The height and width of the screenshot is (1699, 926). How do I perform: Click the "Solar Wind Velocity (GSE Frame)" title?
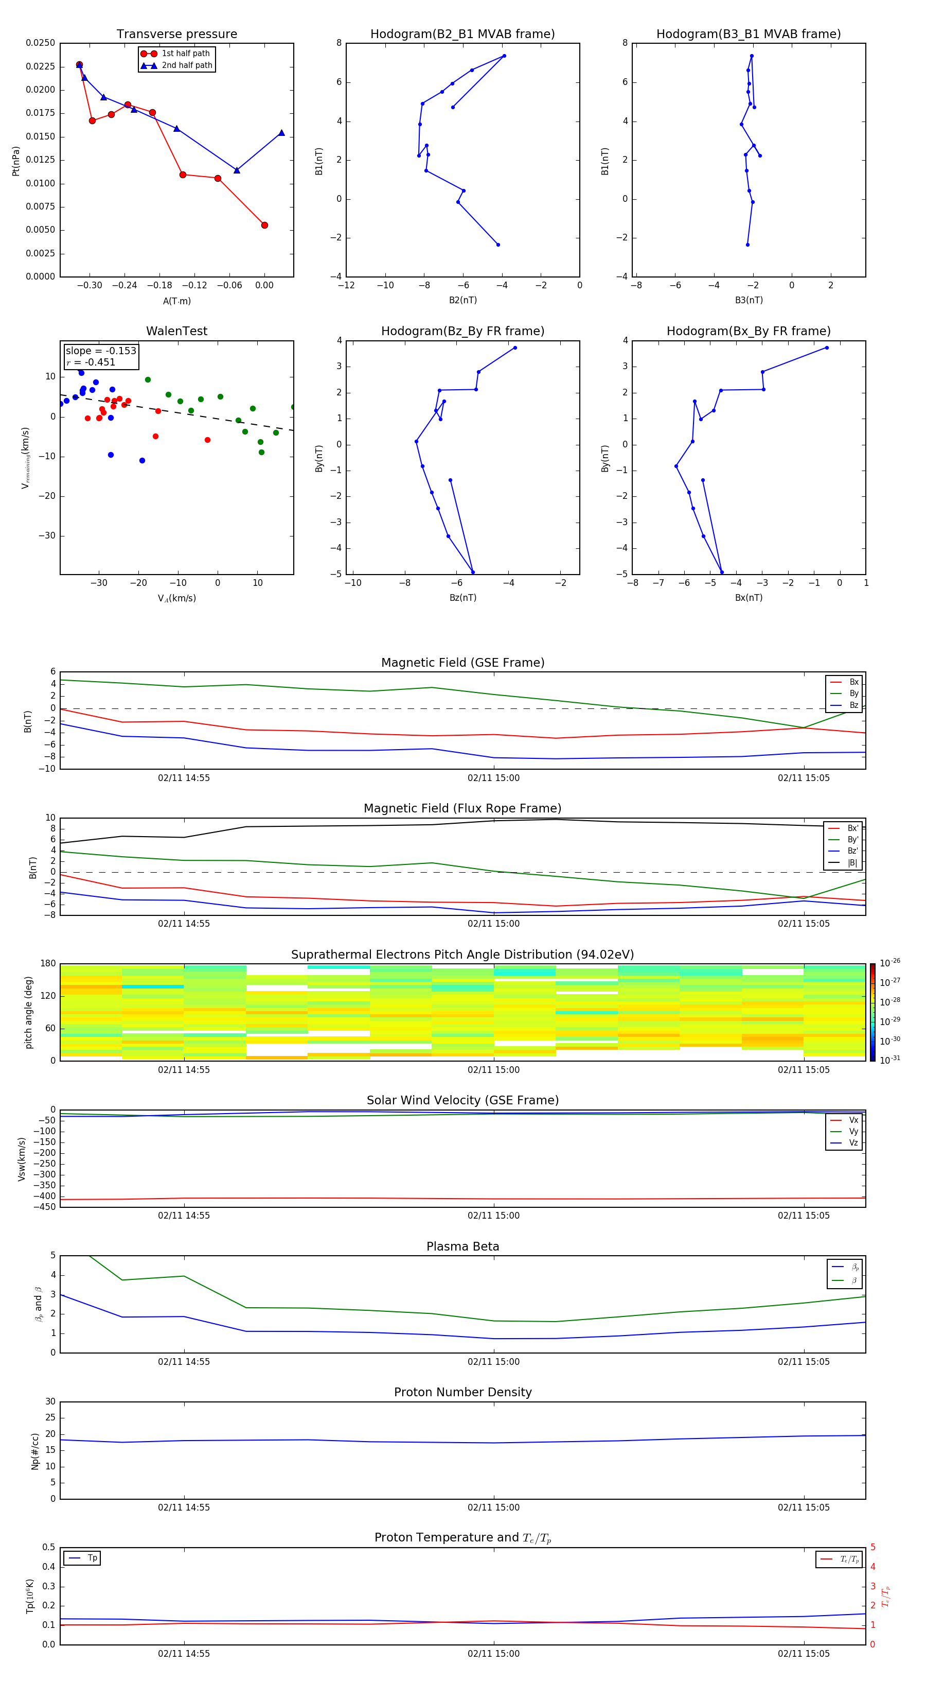[x=462, y=1100]
